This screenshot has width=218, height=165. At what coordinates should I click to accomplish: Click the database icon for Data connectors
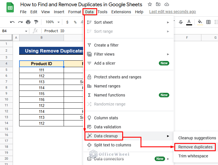coord(89,159)
